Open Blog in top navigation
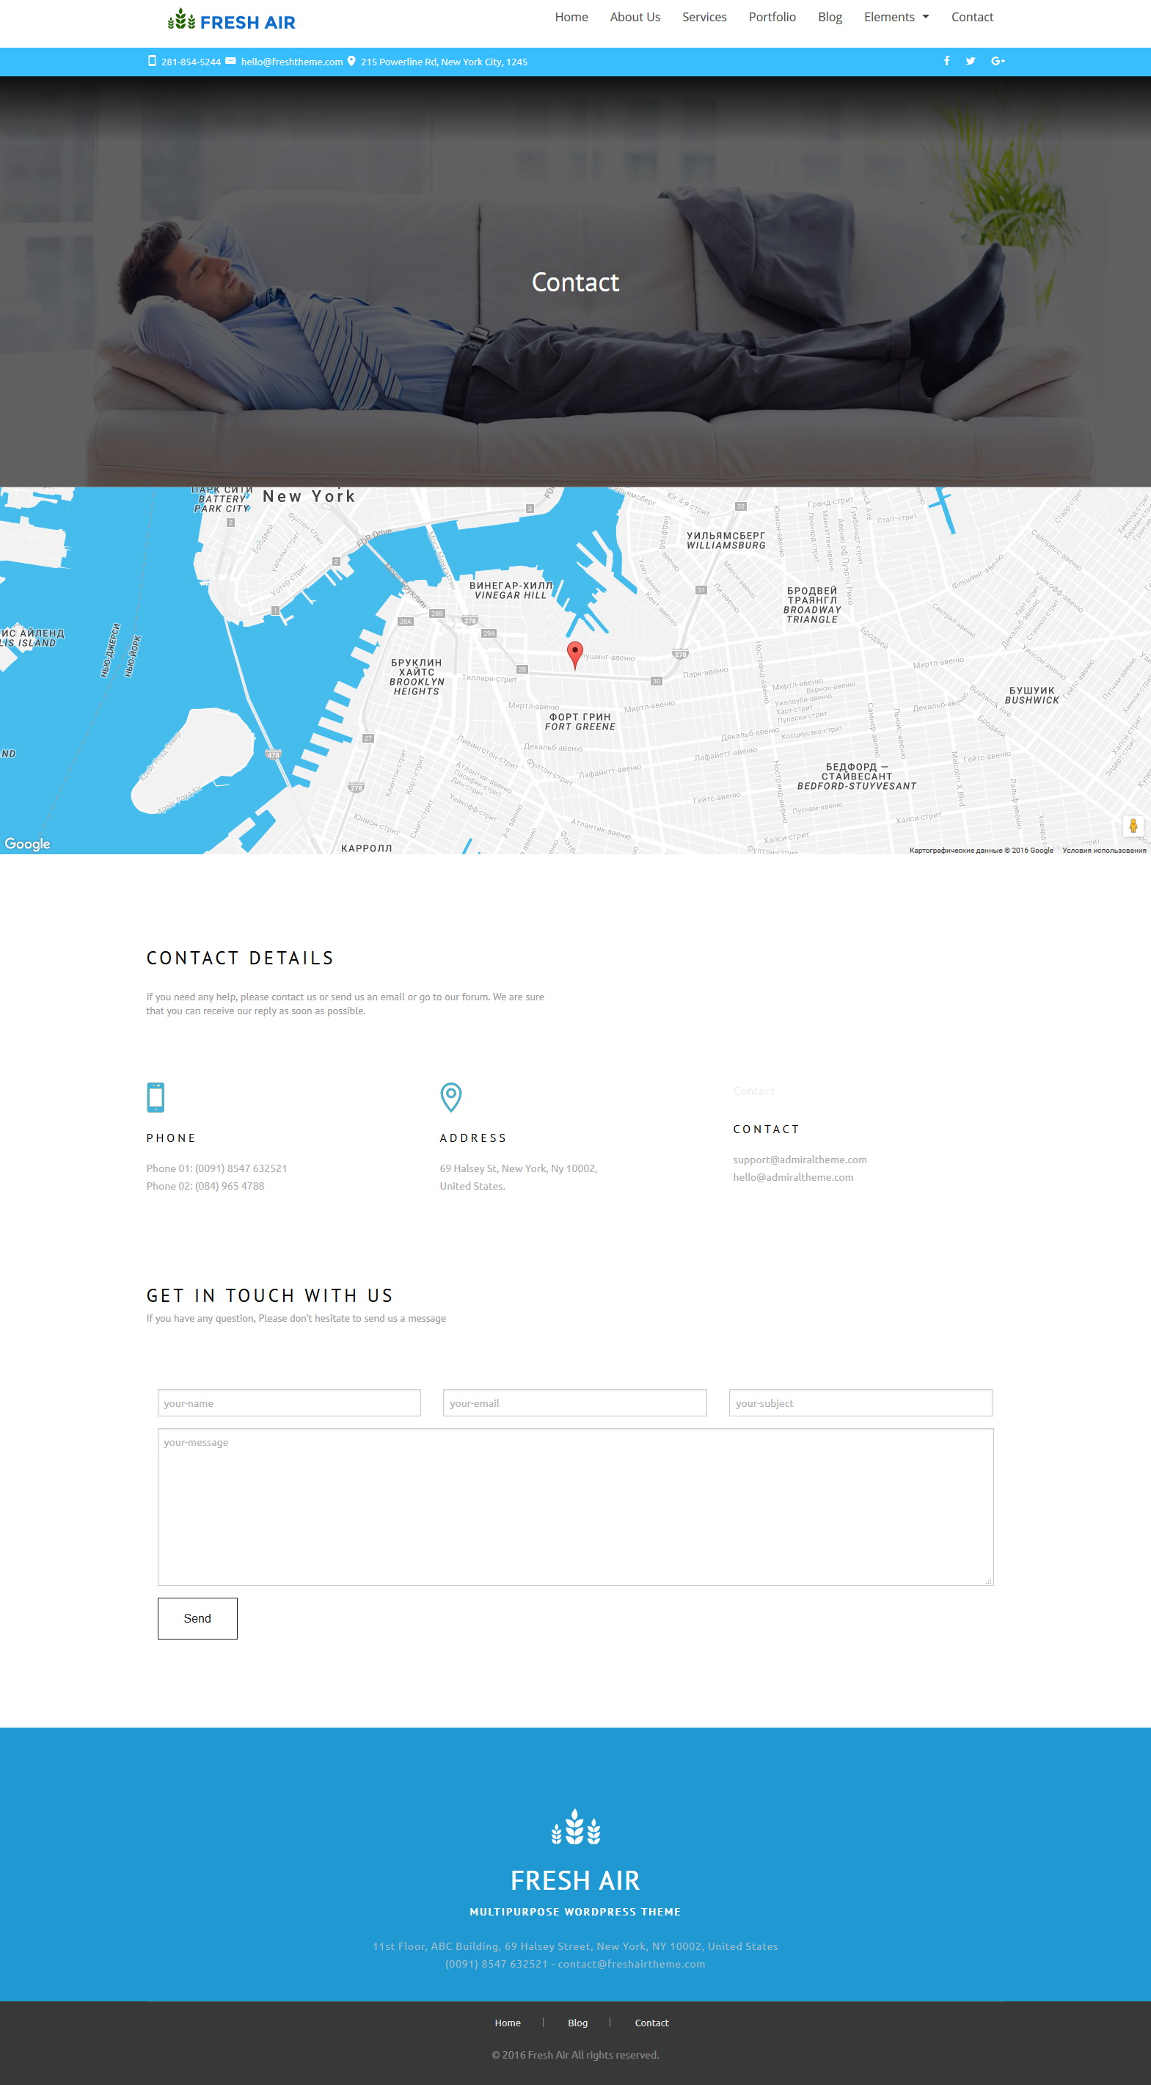The width and height of the screenshot is (1151, 2085). 830,17
